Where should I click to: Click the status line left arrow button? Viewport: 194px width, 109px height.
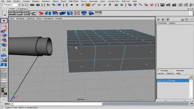tap(188, 8)
